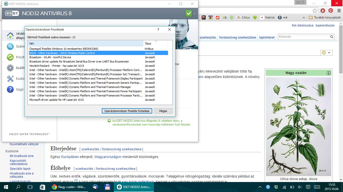
Task: Bookmark page with Chrome star icon
Action: click(x=315, y=10)
